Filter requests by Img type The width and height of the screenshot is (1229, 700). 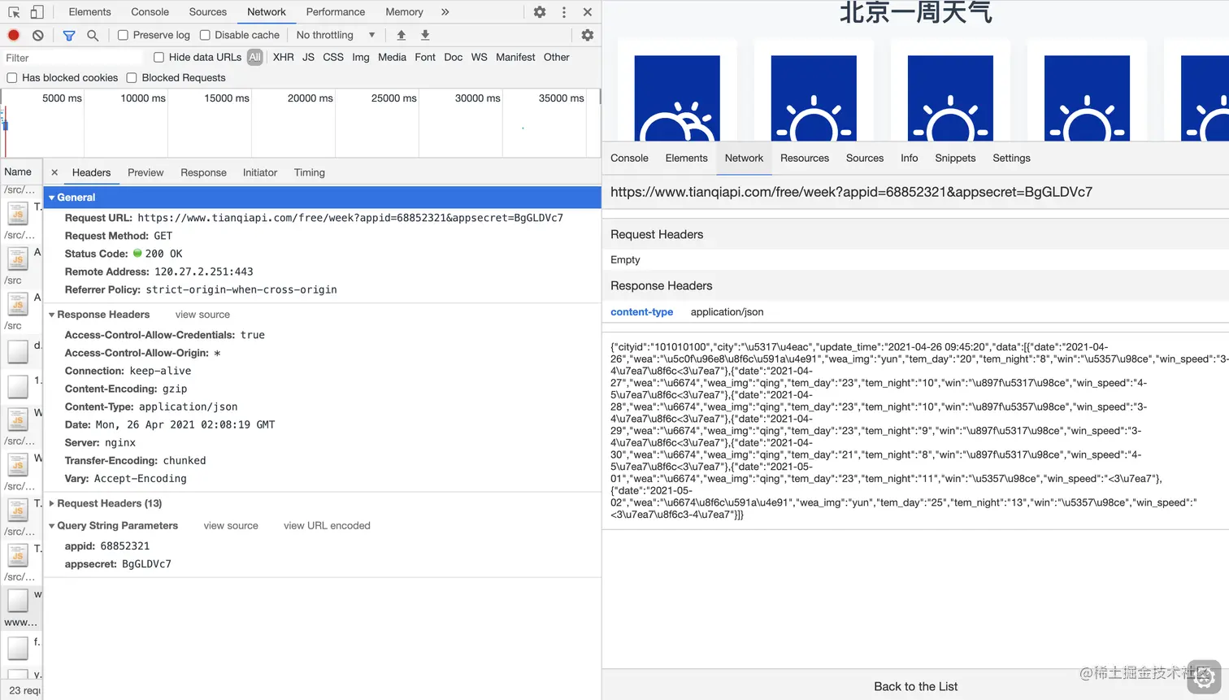pos(361,57)
